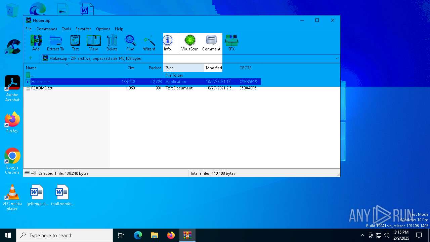The image size is (430, 242).
Task: Click the Extract To toolbar icon
Action: click(55, 43)
